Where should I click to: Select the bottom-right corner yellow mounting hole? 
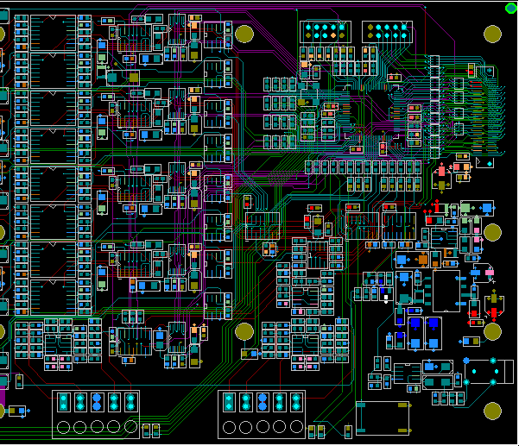click(492, 411)
